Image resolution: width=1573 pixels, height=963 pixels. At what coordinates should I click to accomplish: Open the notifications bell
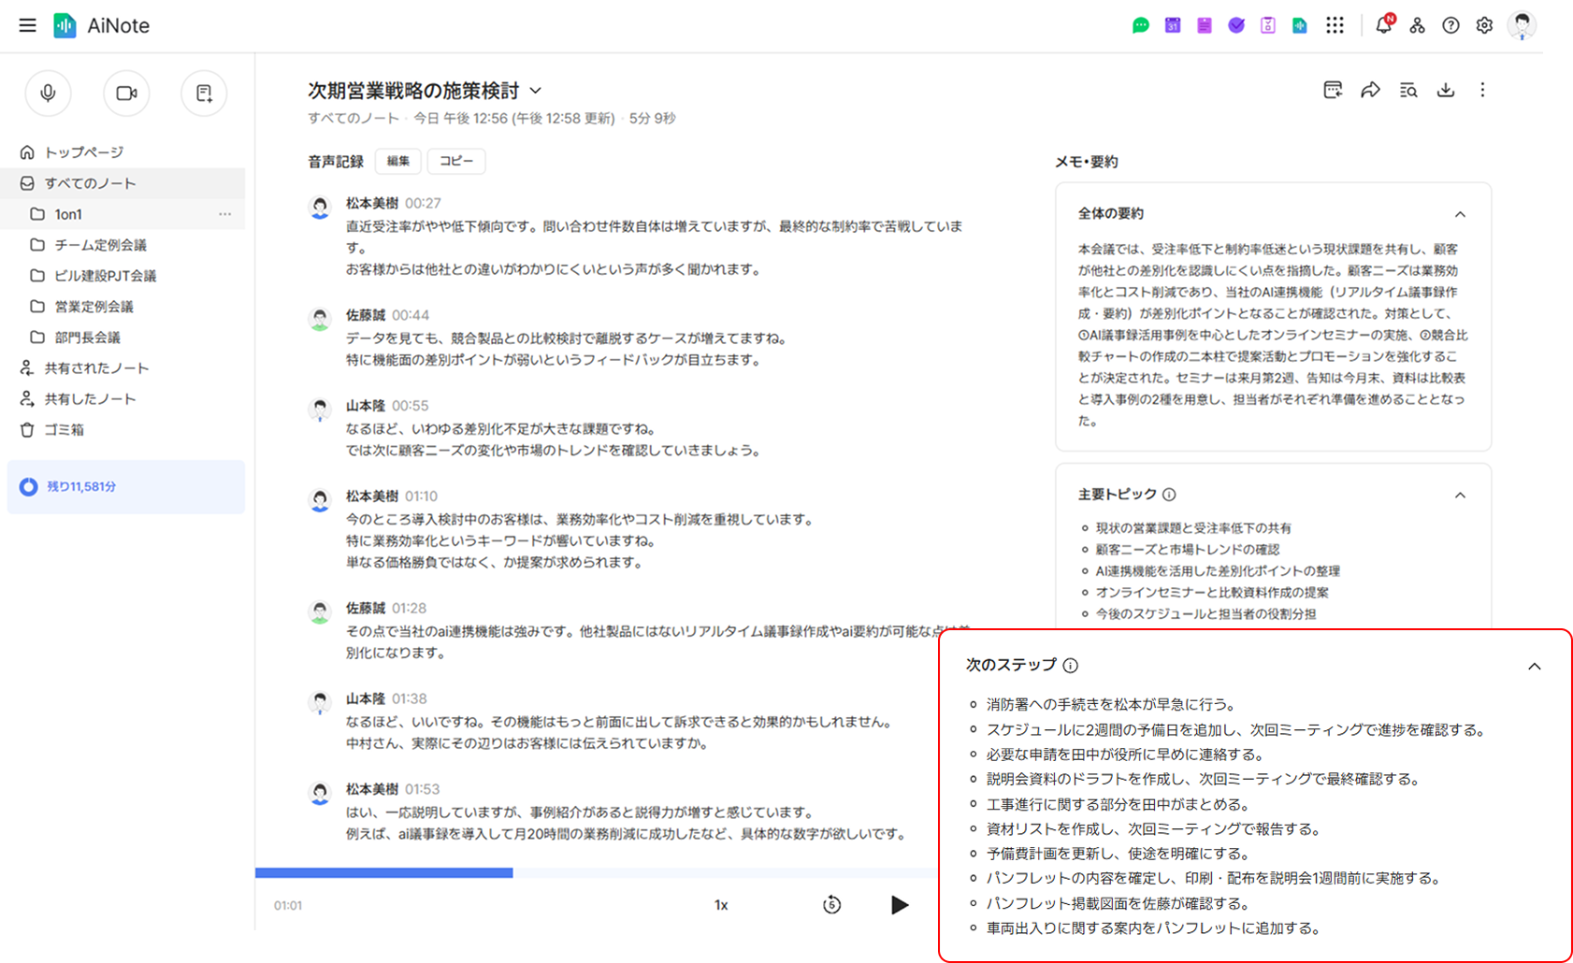point(1383,25)
